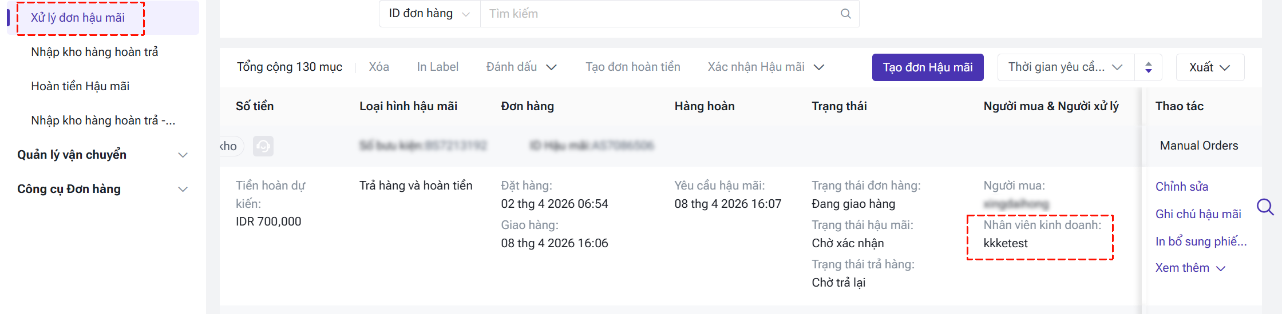Screen dimensions: 1282x314
Task: Click the magnifier icon in search box
Action: point(845,14)
